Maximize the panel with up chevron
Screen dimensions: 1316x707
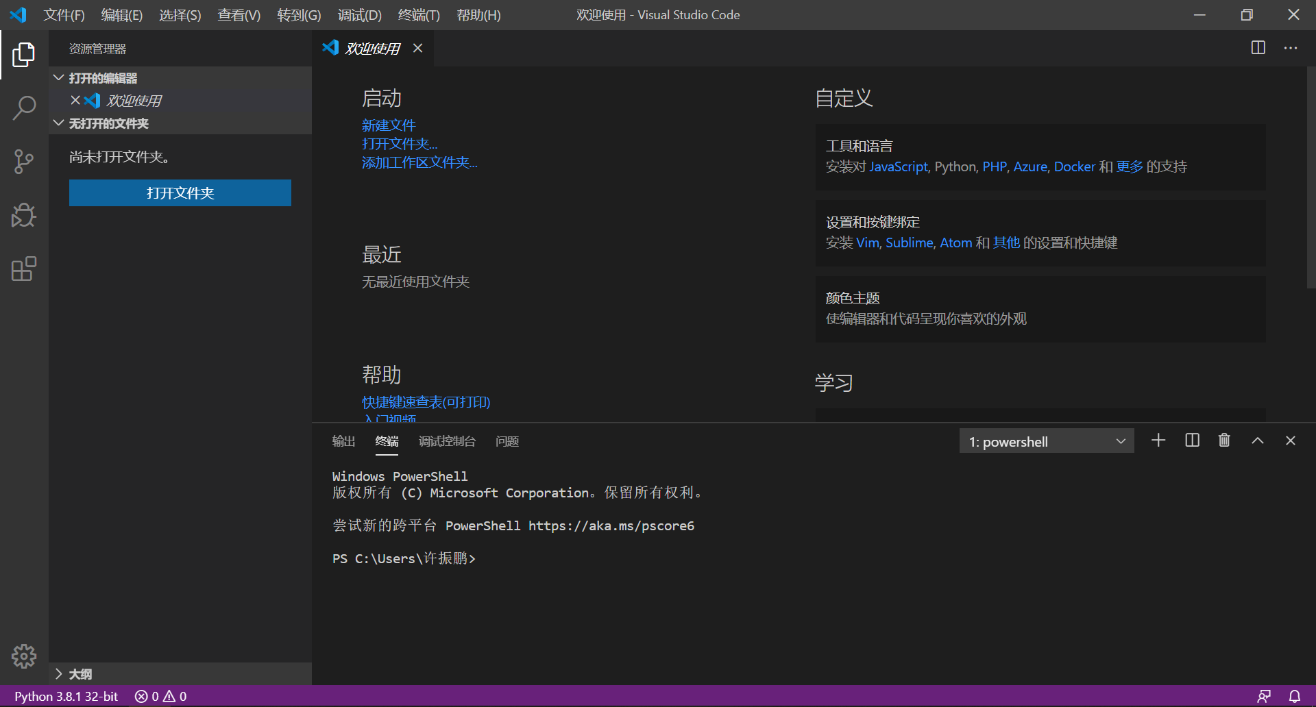pyautogui.click(x=1258, y=441)
